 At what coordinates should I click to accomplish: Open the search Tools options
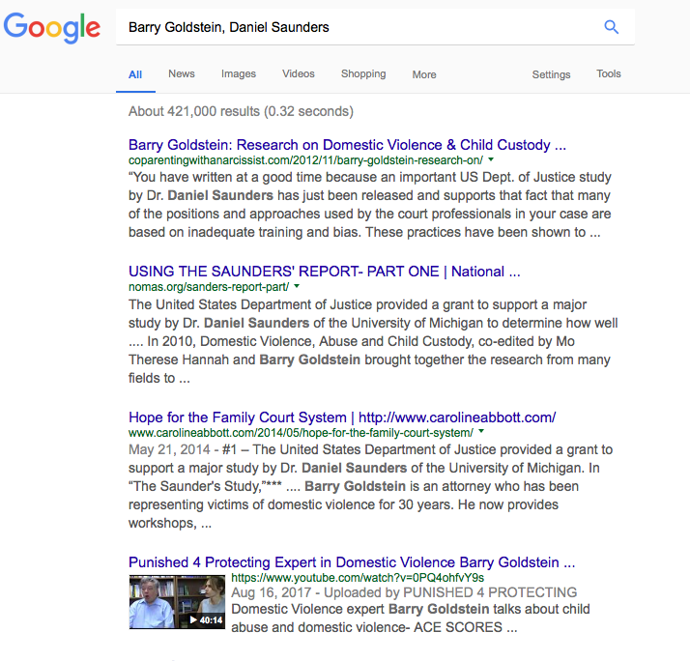tap(609, 74)
